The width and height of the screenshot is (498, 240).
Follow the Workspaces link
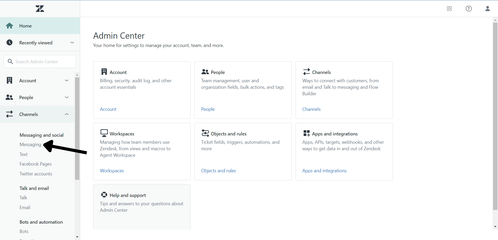[x=112, y=171]
